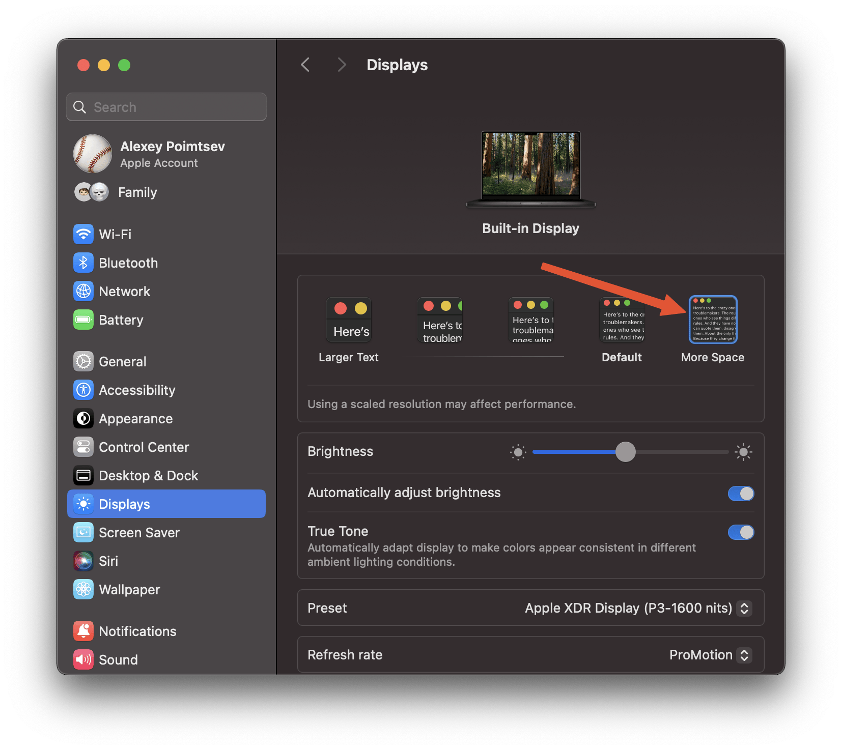Select the Larger Text scaling option
Screen dimensions: 842x750
pos(349,320)
